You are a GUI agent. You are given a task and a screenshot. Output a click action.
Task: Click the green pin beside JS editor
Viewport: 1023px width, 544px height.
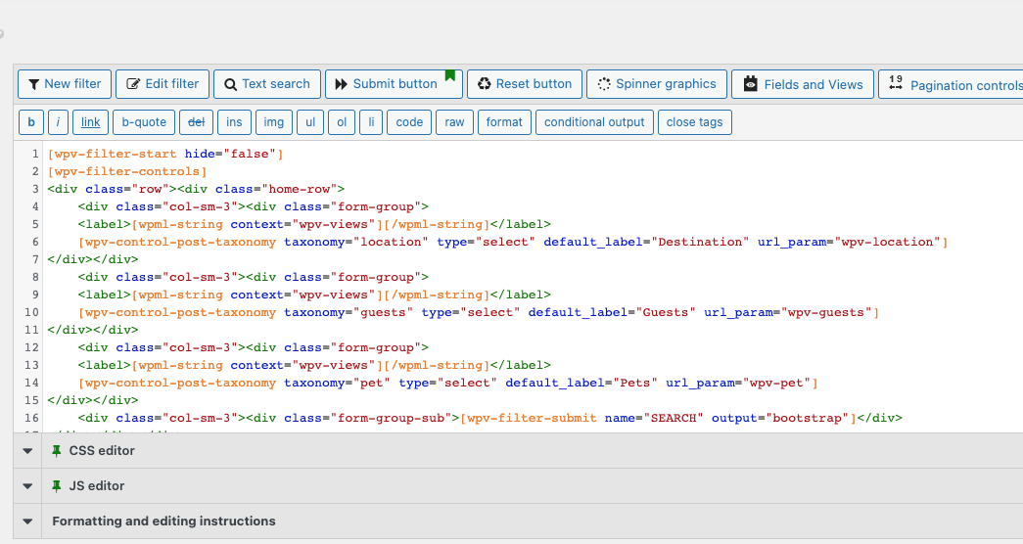pyautogui.click(x=57, y=486)
